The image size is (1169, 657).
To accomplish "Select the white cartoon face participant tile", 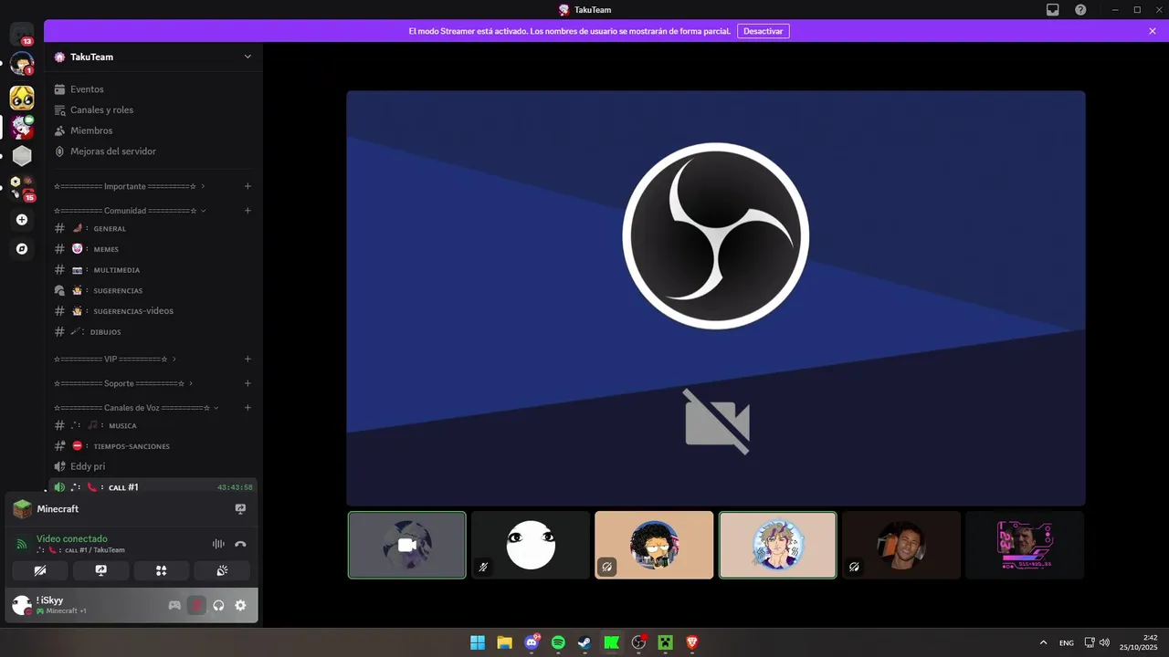I will (x=531, y=545).
